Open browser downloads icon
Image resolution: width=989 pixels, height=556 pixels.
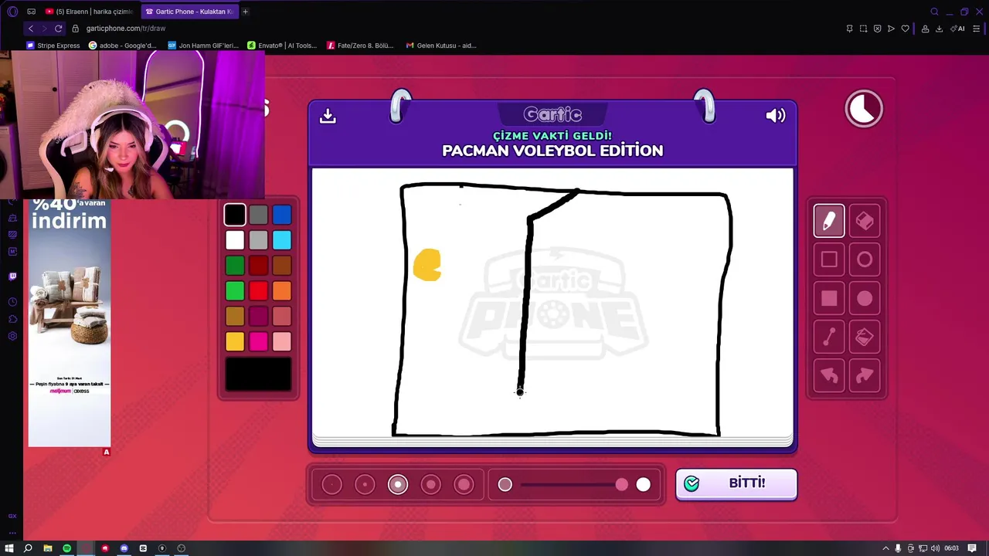pyautogui.click(x=939, y=29)
